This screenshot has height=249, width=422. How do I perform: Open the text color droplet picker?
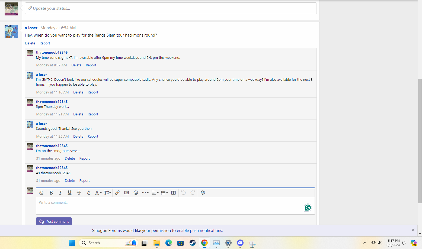(x=89, y=193)
